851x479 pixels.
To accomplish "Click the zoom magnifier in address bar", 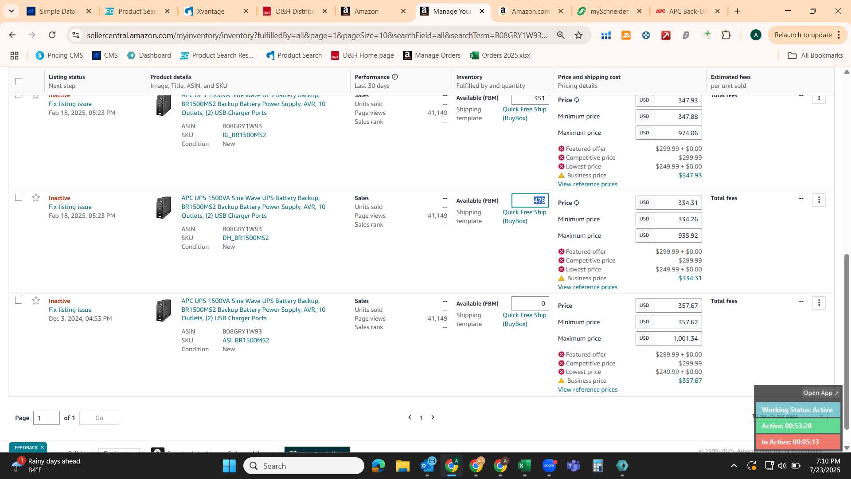I will pyautogui.click(x=561, y=35).
